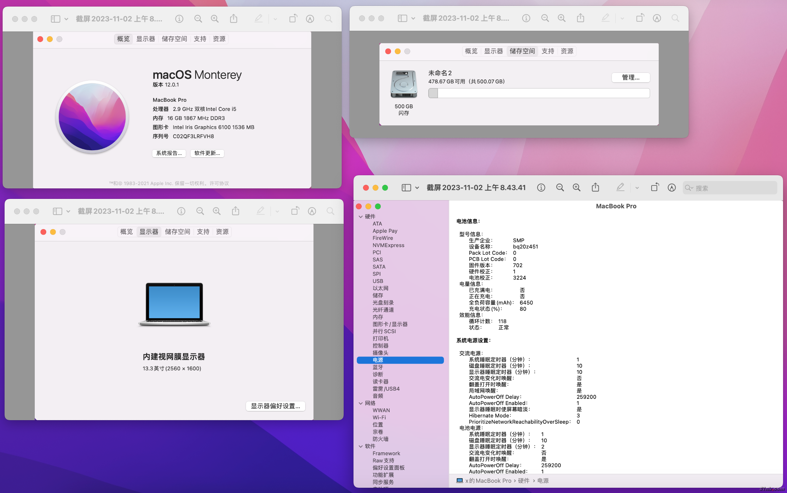Zoom in in 8.43.41 Preview window
The image size is (787, 493).
tap(576, 187)
